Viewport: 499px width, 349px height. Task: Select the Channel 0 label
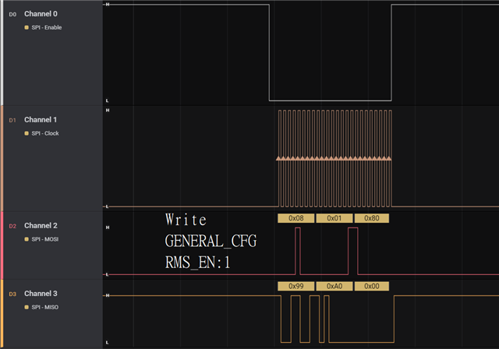pyautogui.click(x=41, y=14)
